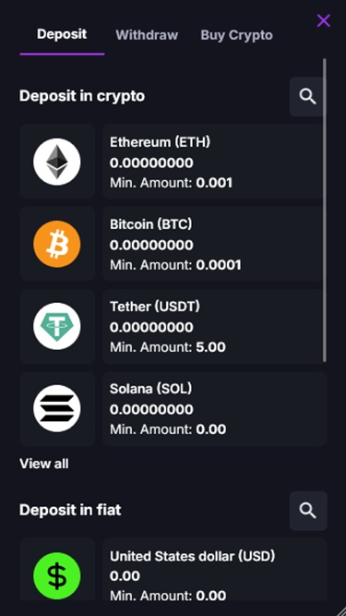Switch to the Withdraw tab

pyautogui.click(x=147, y=35)
